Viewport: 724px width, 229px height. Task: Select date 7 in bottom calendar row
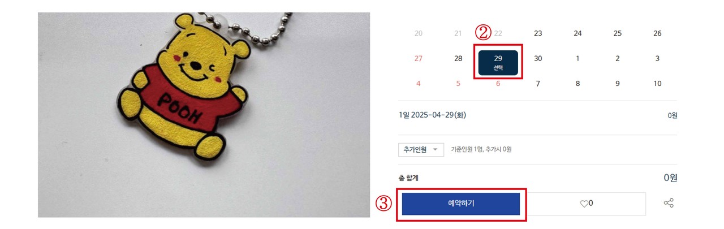pos(538,83)
